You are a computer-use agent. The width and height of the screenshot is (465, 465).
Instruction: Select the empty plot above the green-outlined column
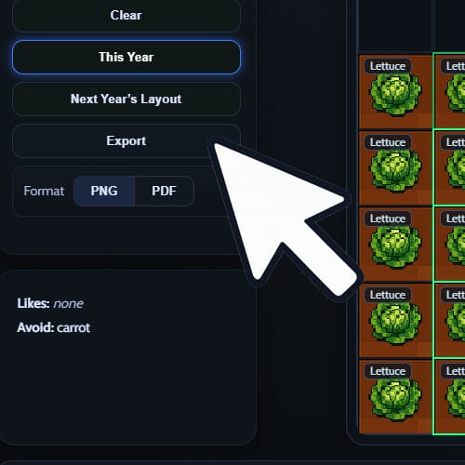tap(449, 26)
